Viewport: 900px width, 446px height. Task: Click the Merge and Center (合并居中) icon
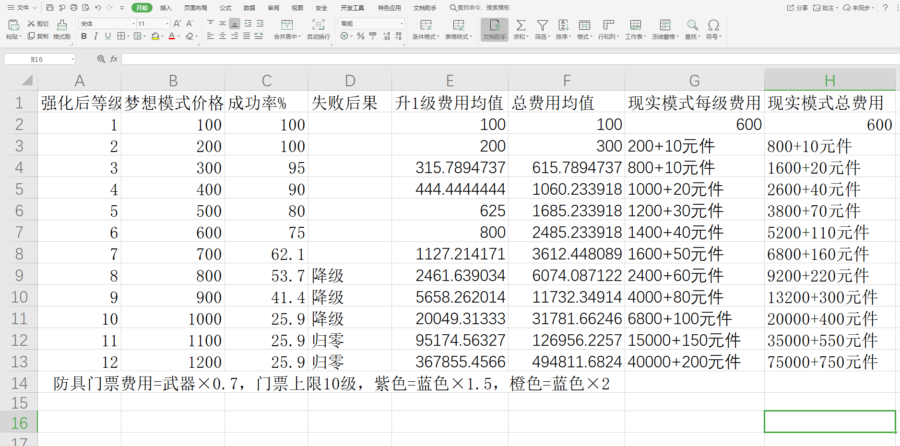[287, 25]
